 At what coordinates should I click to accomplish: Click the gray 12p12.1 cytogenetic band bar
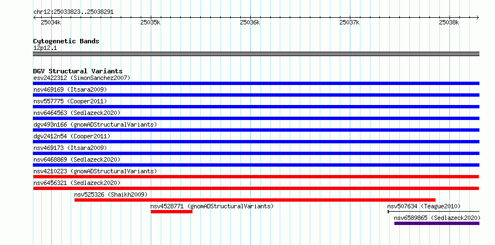(x=256, y=54)
